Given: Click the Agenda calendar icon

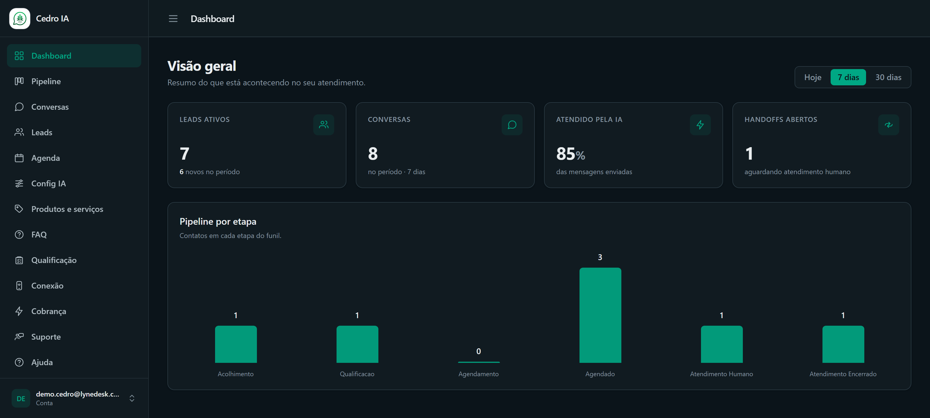Looking at the screenshot, I should click(19, 158).
